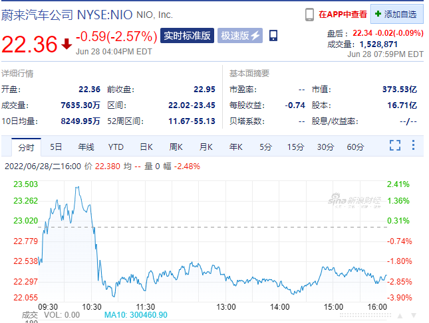Select the 15分 interval tab
The height and width of the screenshot is (323, 429).
(x=295, y=147)
